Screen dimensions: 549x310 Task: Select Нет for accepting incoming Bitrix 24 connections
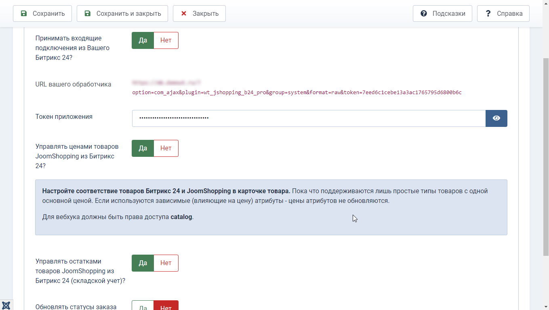[166, 40]
